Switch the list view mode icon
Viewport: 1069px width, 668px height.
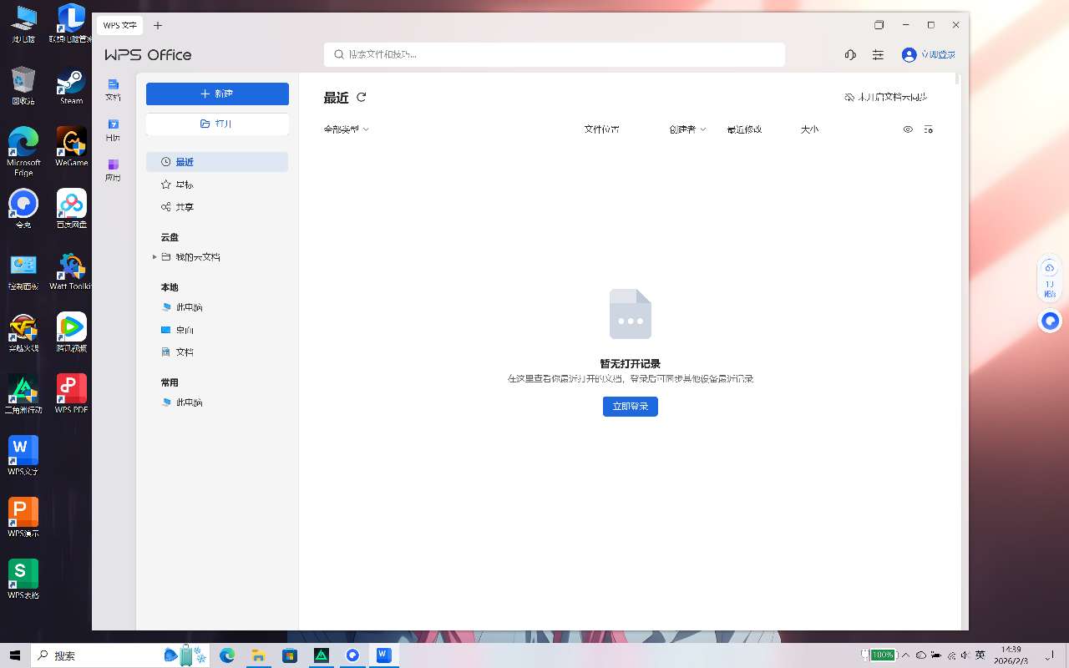[929, 129]
